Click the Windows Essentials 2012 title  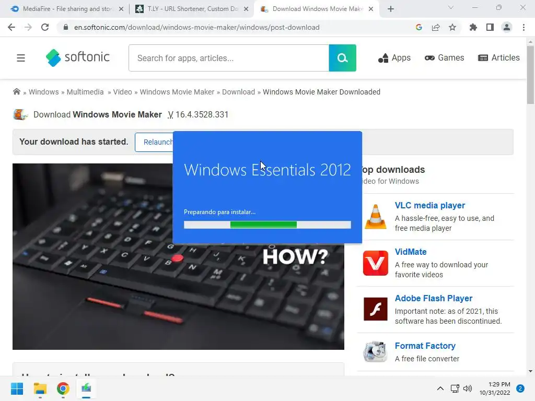click(267, 170)
